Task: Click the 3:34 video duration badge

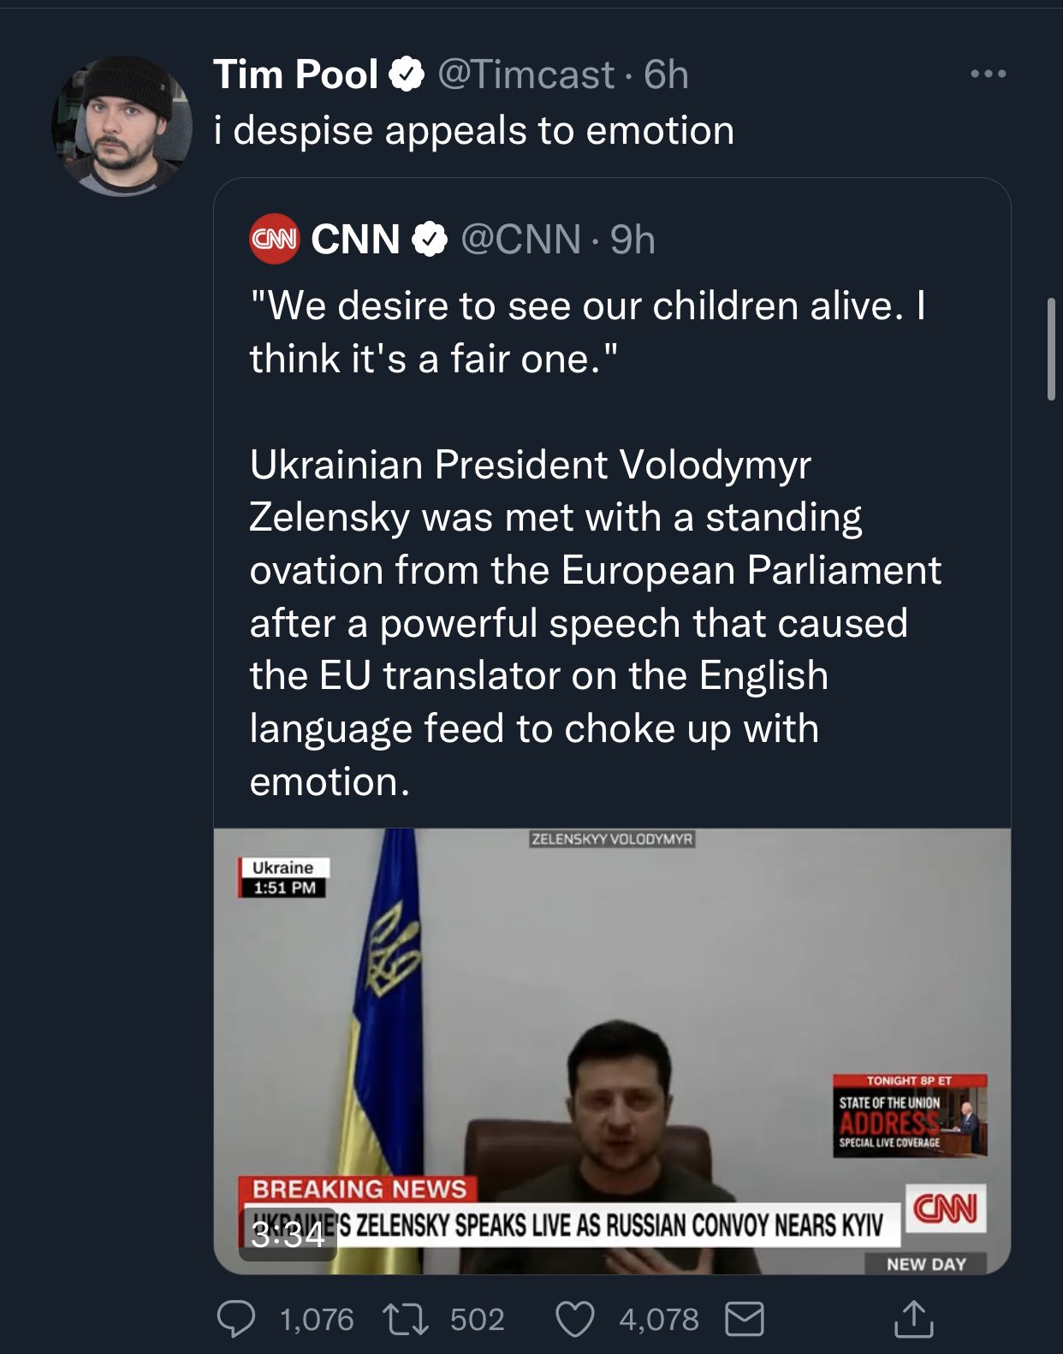Action: 288,1234
